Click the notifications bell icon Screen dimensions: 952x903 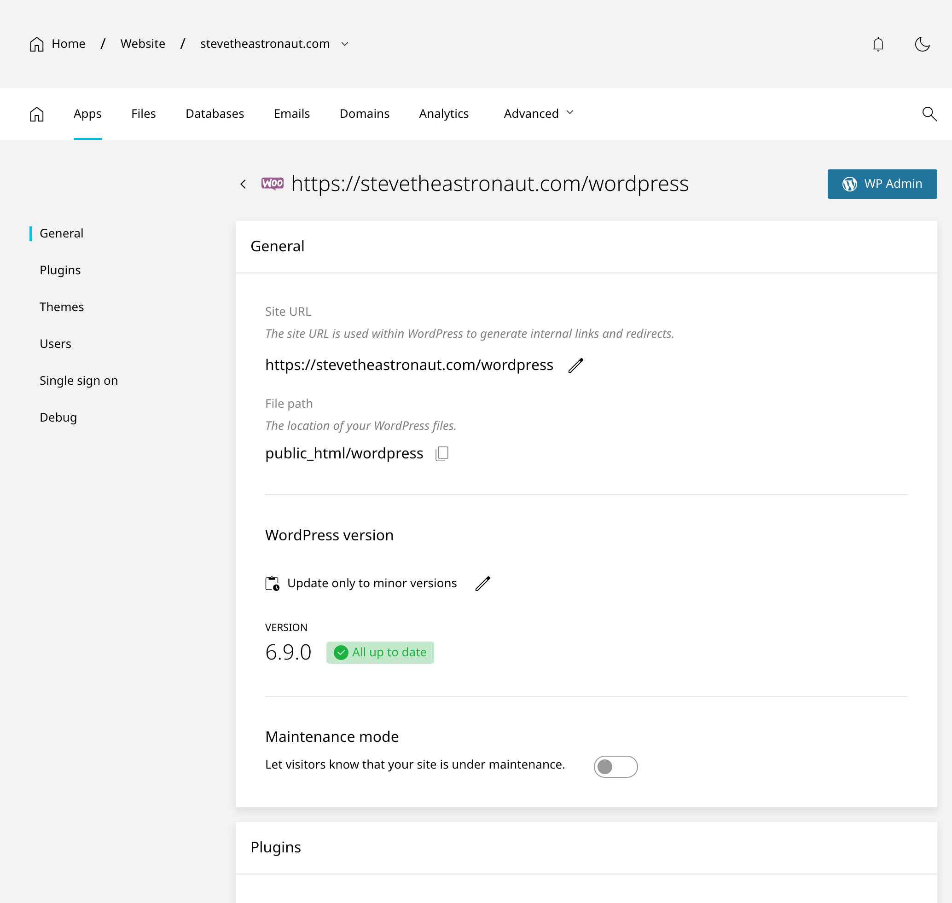click(x=878, y=44)
